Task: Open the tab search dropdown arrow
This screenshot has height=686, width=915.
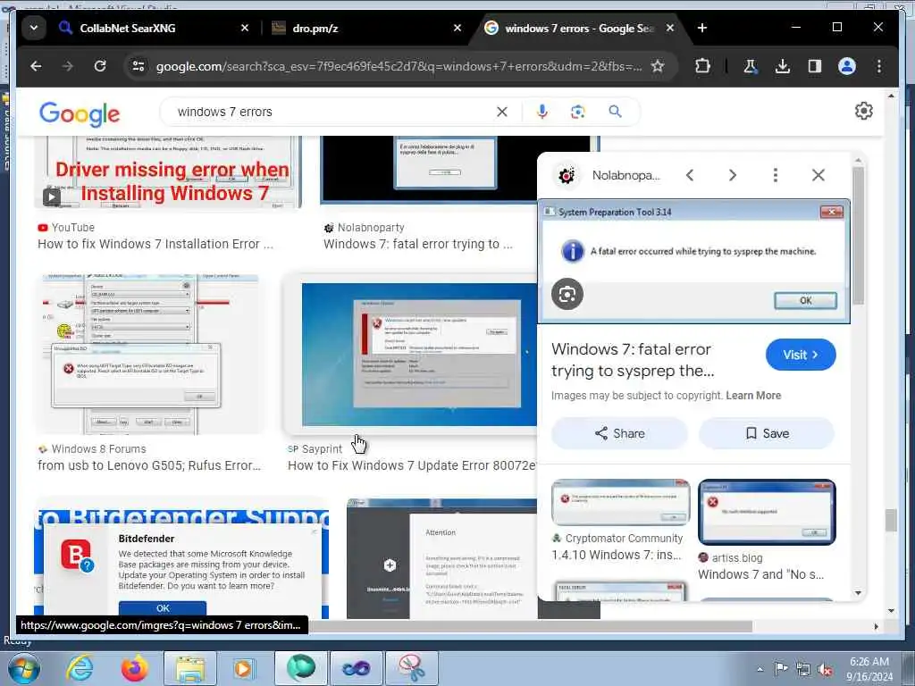Action: click(x=34, y=28)
